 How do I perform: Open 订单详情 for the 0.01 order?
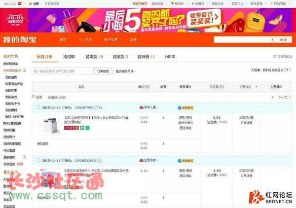point(246,123)
